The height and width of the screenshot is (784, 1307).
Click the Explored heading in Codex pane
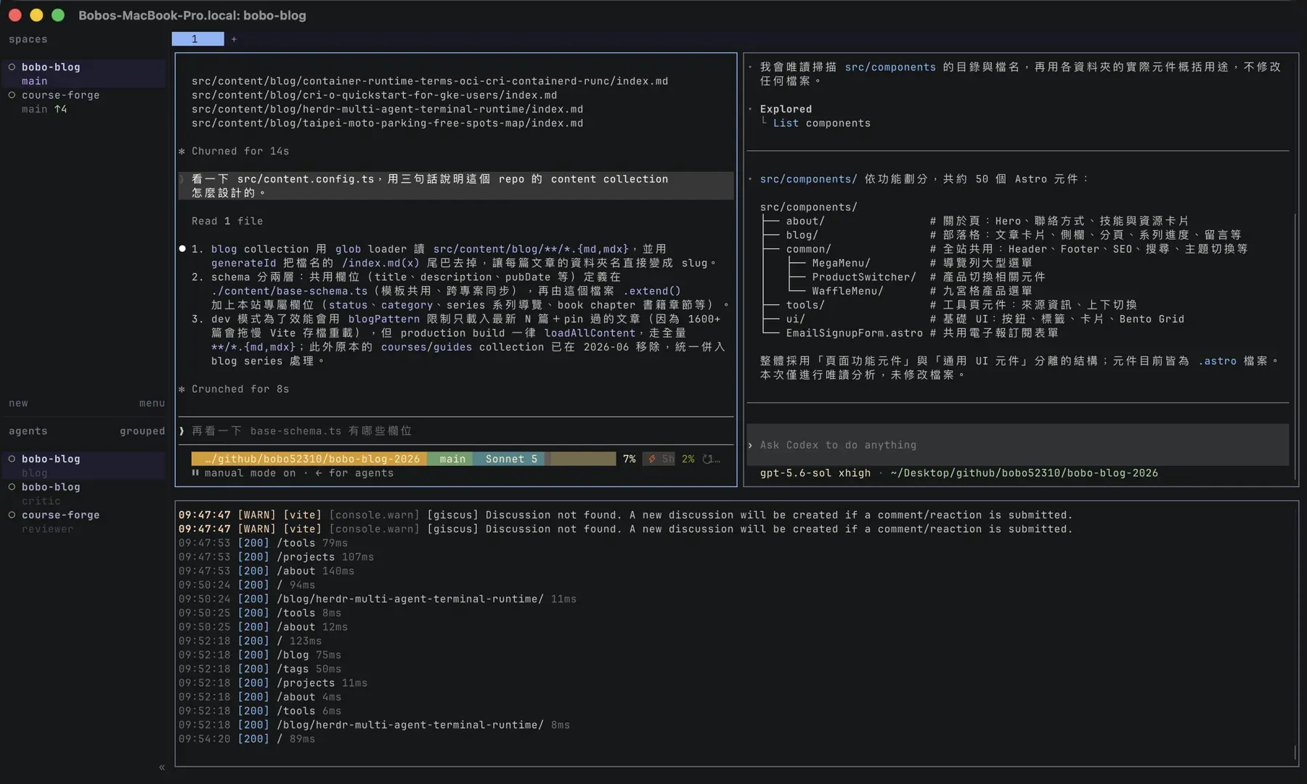point(786,109)
